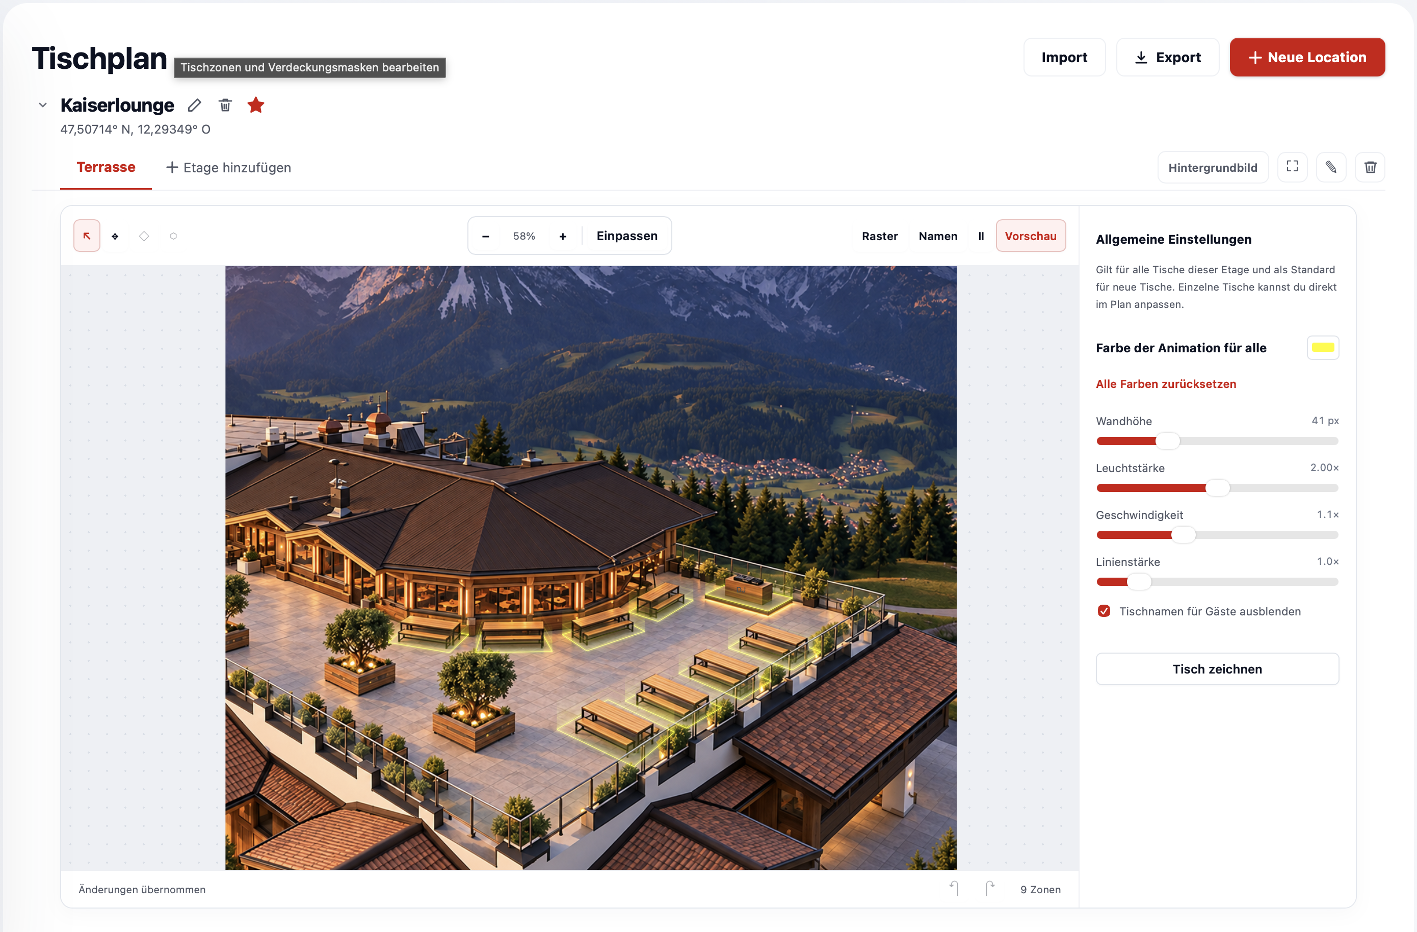Switch to the Terrasse tab
This screenshot has height=932, width=1417.
pyautogui.click(x=106, y=167)
